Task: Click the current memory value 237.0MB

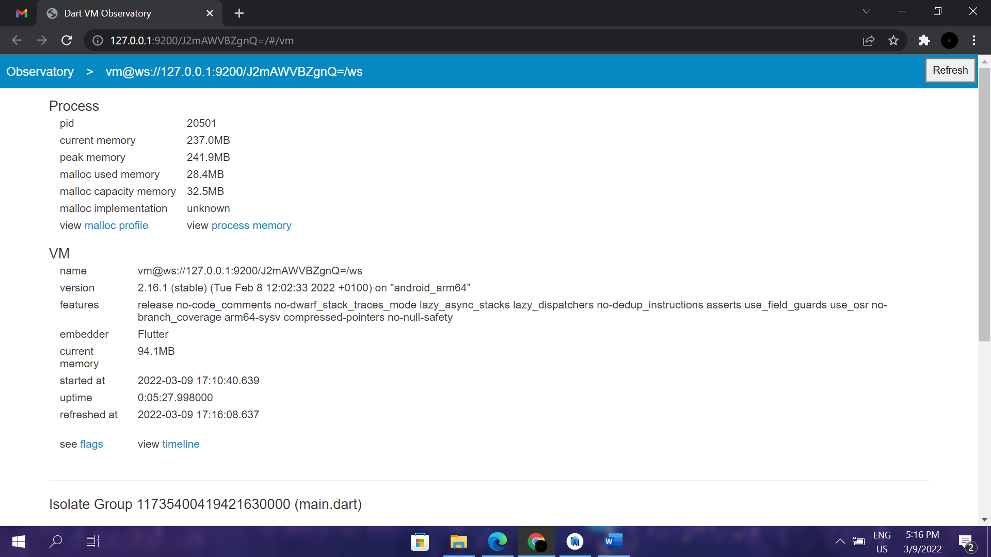Action: (209, 140)
